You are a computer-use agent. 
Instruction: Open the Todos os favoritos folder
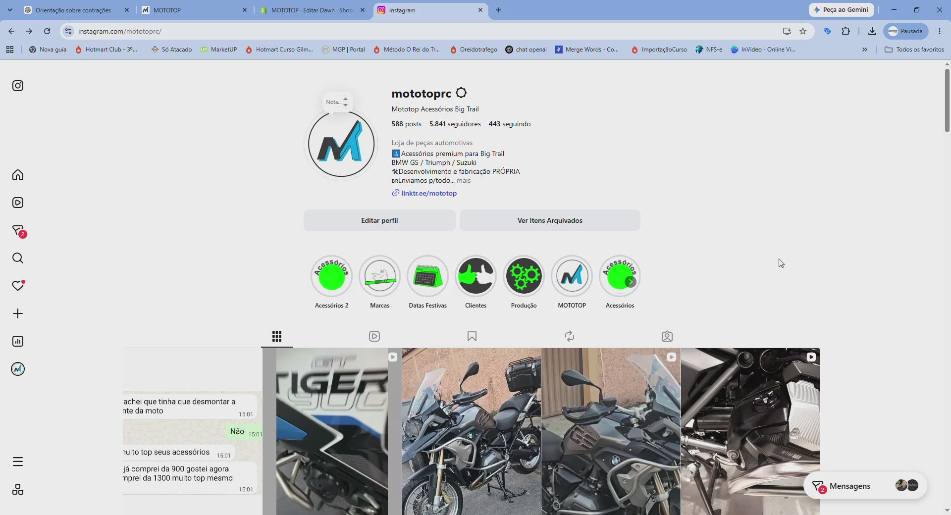point(914,50)
